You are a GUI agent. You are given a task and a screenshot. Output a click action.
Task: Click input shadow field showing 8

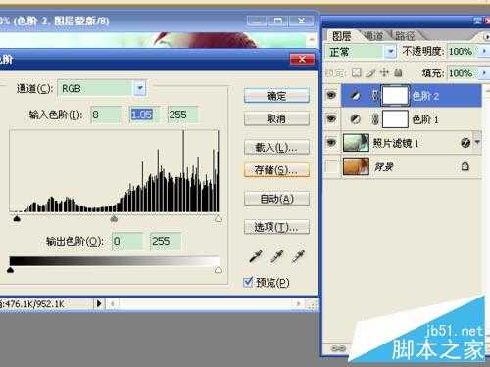coord(106,115)
